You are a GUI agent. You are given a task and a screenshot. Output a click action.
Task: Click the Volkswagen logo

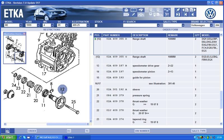pos(210,13)
